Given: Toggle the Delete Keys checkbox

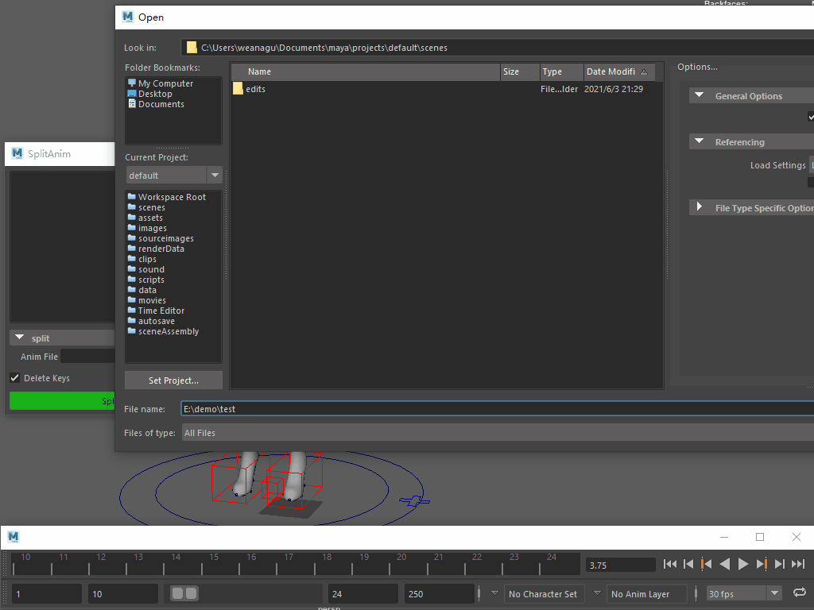Looking at the screenshot, I should (14, 378).
